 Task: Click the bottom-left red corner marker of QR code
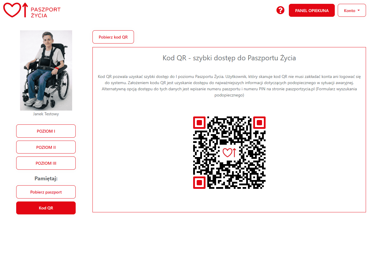coord(199,182)
